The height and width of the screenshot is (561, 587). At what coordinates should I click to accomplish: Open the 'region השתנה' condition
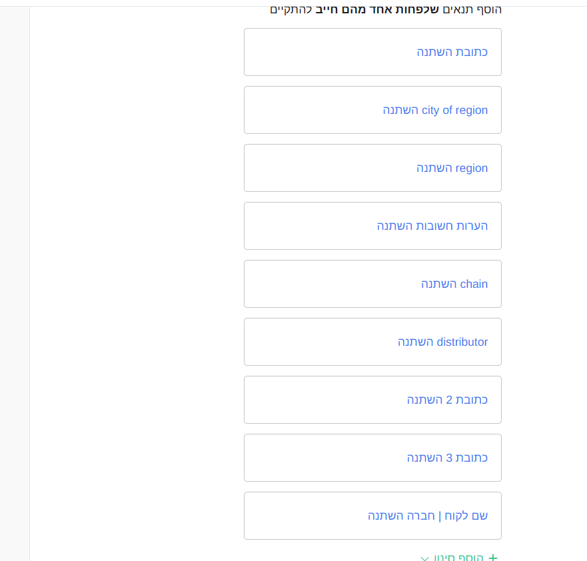click(x=452, y=168)
